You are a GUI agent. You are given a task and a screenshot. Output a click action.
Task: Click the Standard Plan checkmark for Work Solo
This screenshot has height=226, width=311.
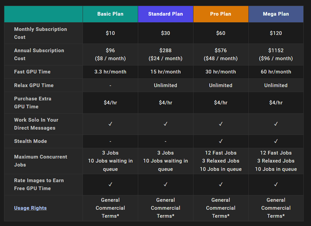[165, 124]
